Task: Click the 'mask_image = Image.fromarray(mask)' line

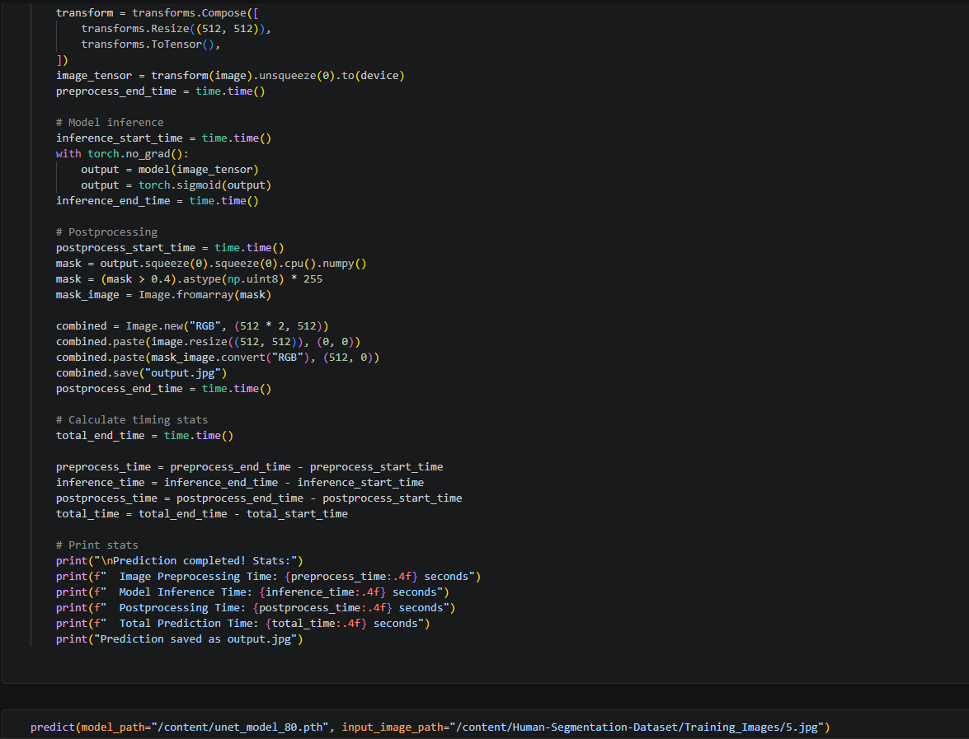Action: point(164,295)
